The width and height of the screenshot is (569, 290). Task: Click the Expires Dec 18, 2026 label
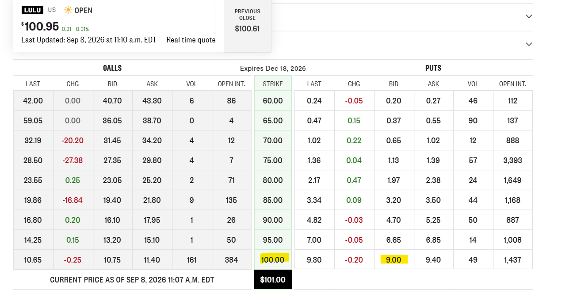pyautogui.click(x=273, y=69)
